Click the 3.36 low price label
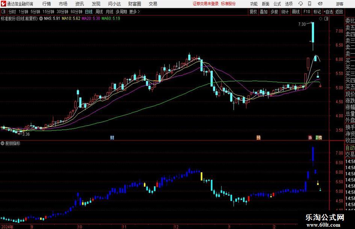 pos(26,134)
